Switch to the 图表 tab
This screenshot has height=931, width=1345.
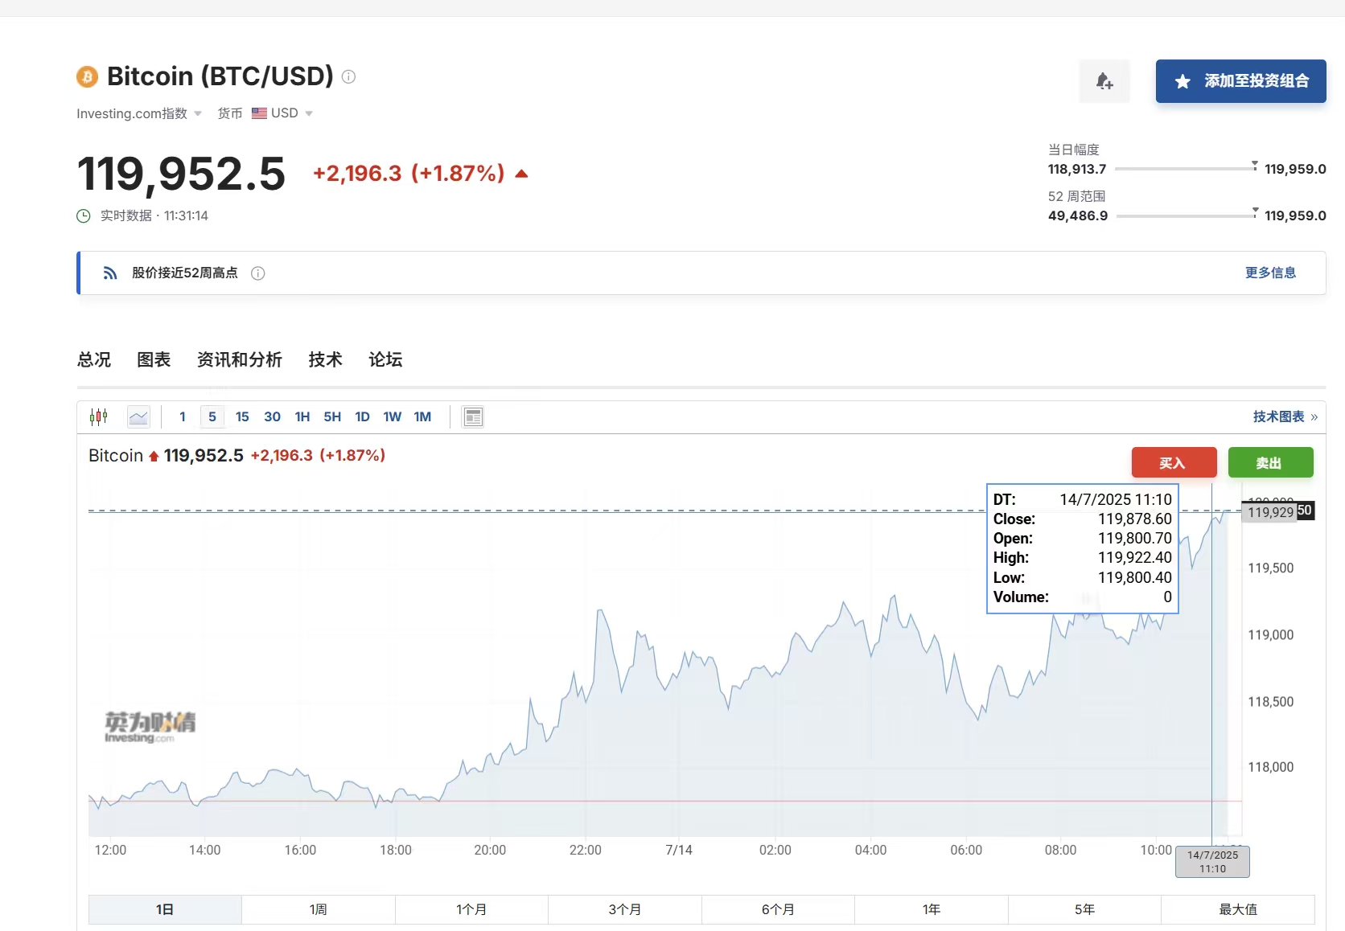click(154, 359)
